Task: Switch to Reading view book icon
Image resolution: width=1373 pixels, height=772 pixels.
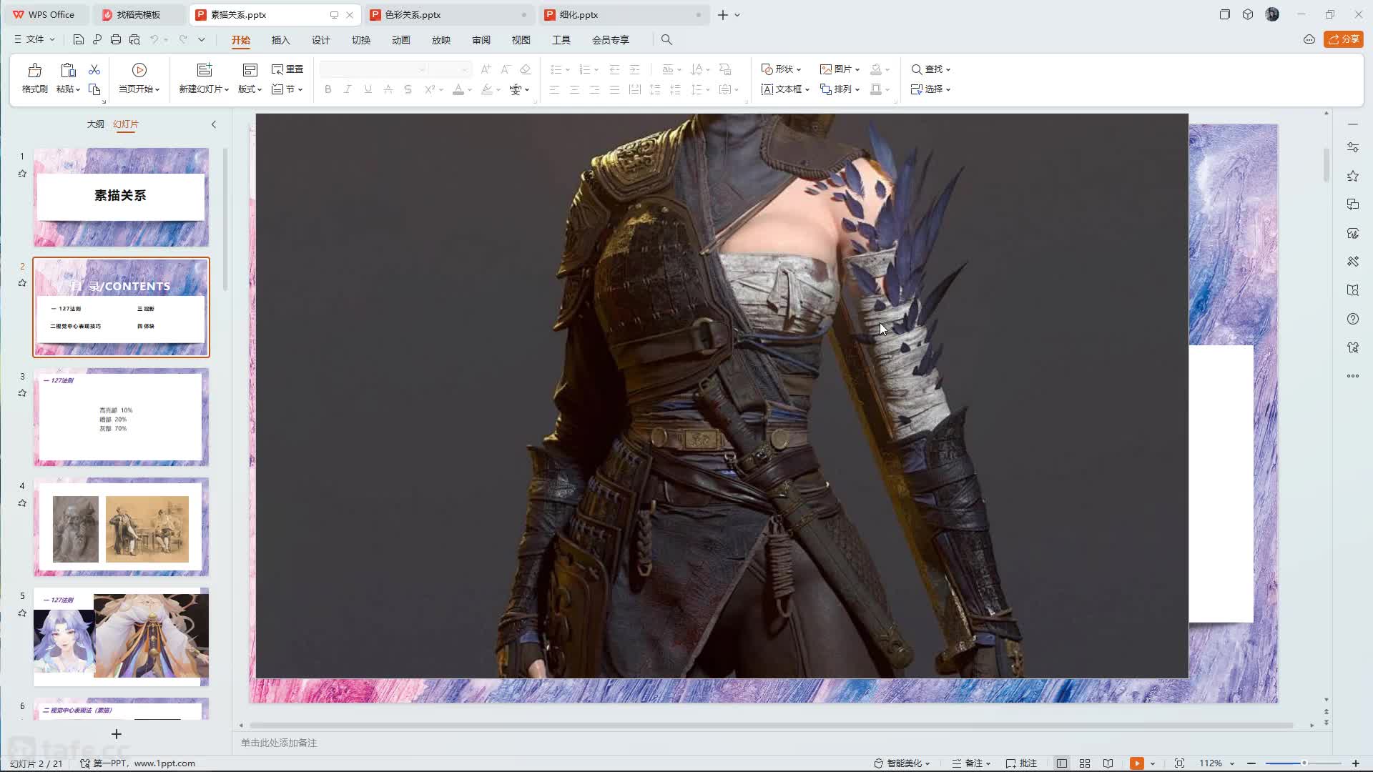Action: point(1108,763)
